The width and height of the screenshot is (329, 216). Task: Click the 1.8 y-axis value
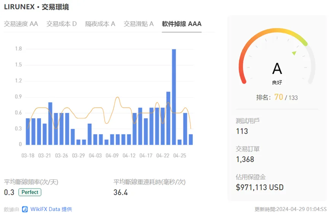click(x=19, y=49)
